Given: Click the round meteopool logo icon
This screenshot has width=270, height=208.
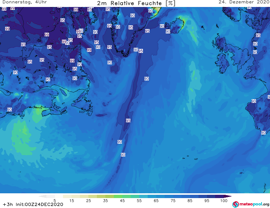Looking at the screenshot, I should coord(235,204).
